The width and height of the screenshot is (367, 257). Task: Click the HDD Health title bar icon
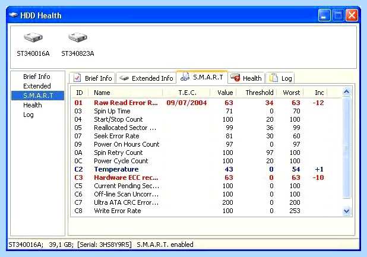13,15
